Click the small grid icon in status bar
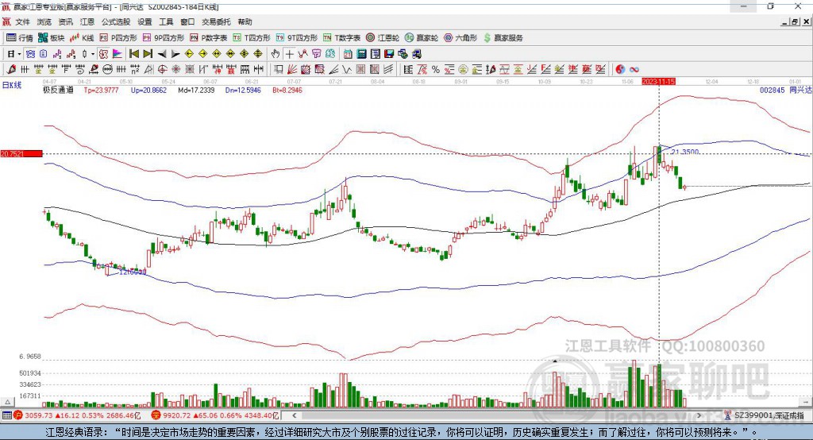 click(6, 415)
